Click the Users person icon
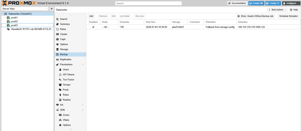Viewport: 302px width, 131px height. pos(60,70)
